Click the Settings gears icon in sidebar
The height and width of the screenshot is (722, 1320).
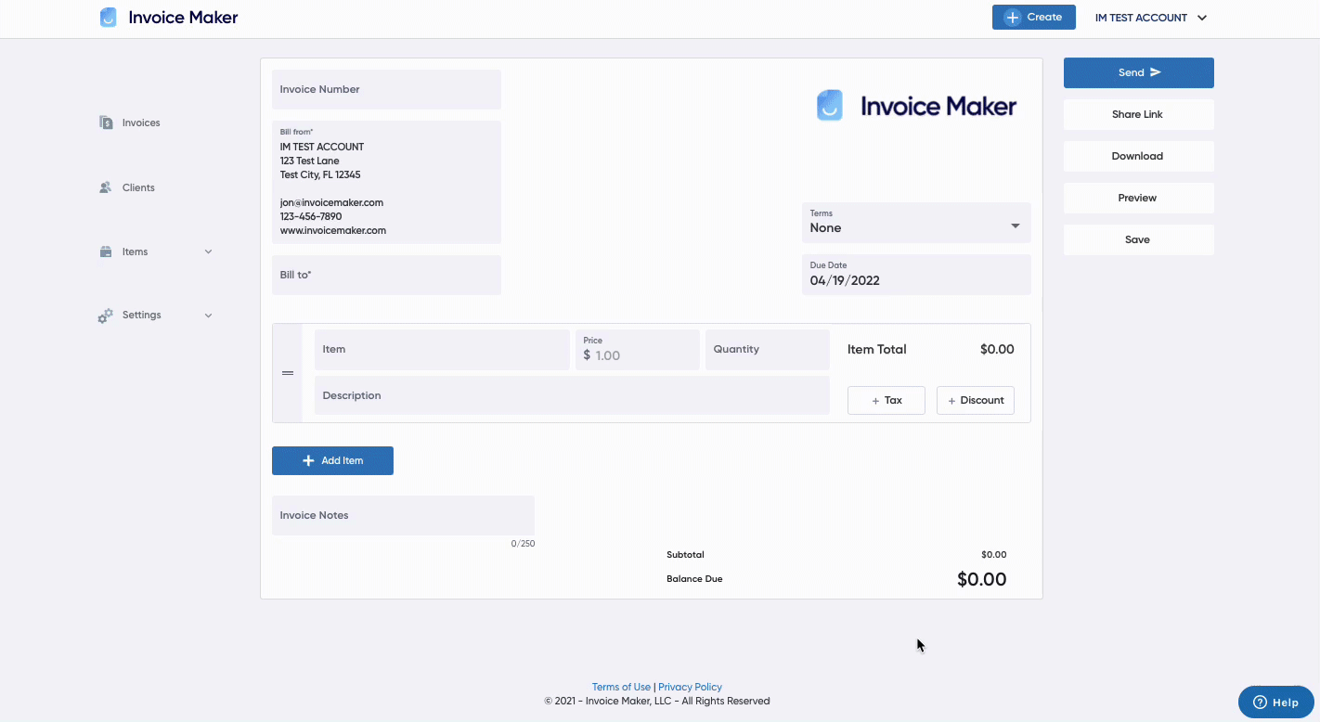(106, 316)
